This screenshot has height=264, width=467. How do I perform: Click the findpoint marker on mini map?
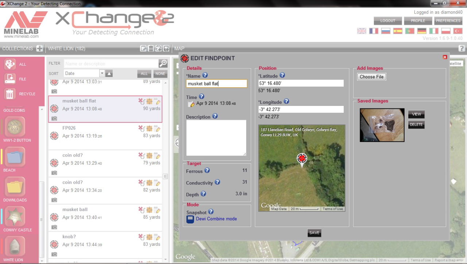[302, 159]
